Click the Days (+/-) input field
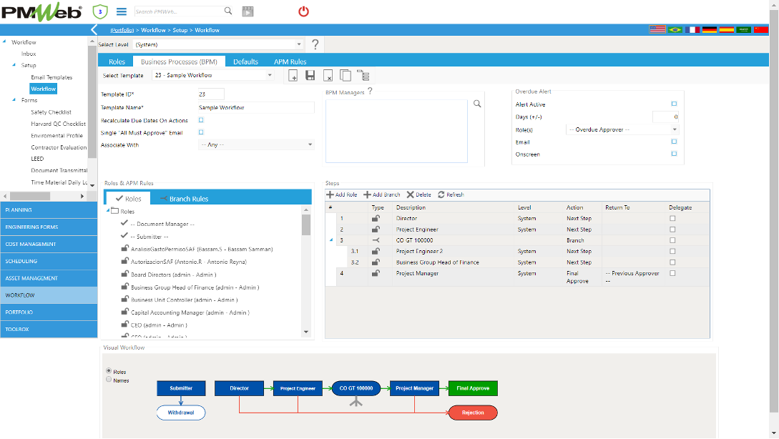This screenshot has height=439, width=779. pos(666,117)
